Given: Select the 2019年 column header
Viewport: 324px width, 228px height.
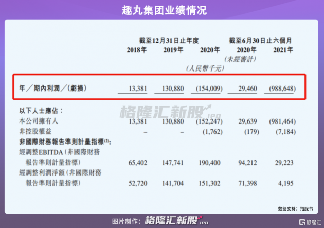Looking at the screenshot, I should pyautogui.click(x=173, y=50).
